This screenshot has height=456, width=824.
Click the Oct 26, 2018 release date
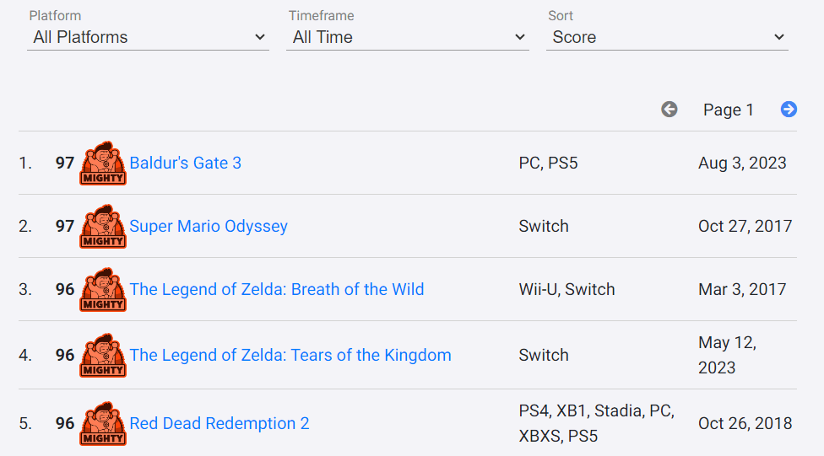745,423
